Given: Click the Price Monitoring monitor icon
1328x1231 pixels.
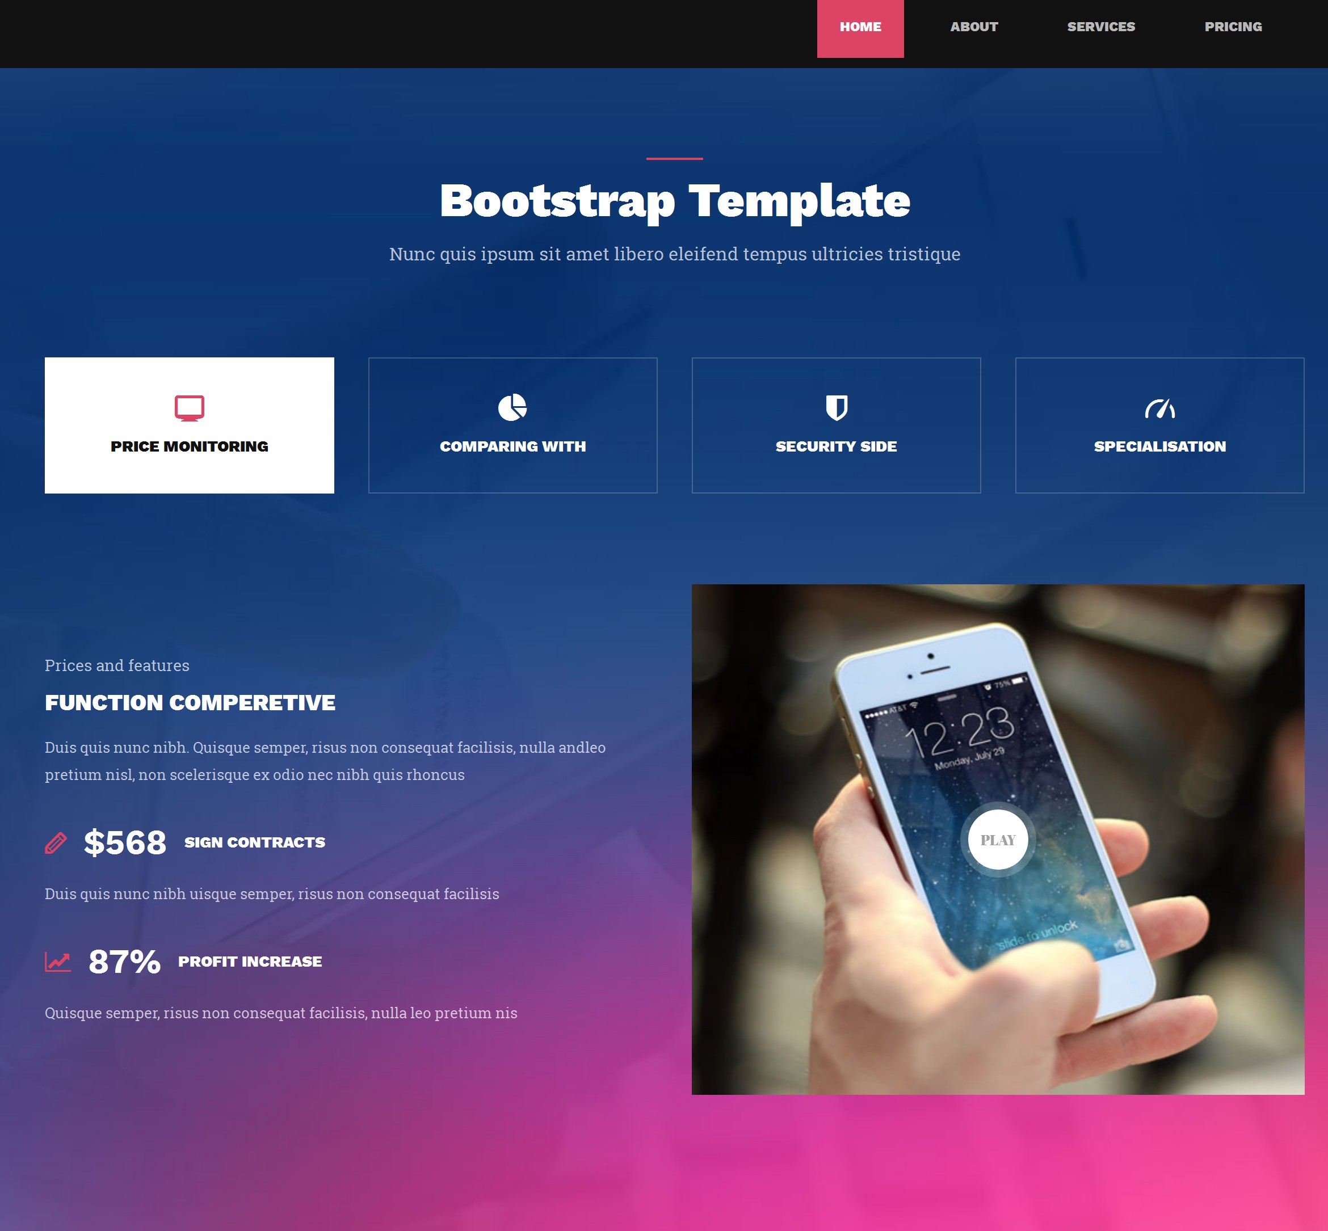Looking at the screenshot, I should 189,407.
